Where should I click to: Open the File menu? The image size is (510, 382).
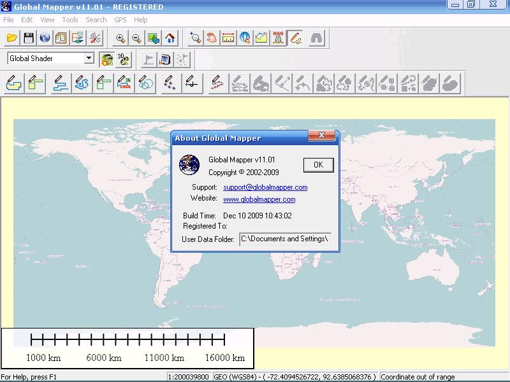tap(8, 20)
